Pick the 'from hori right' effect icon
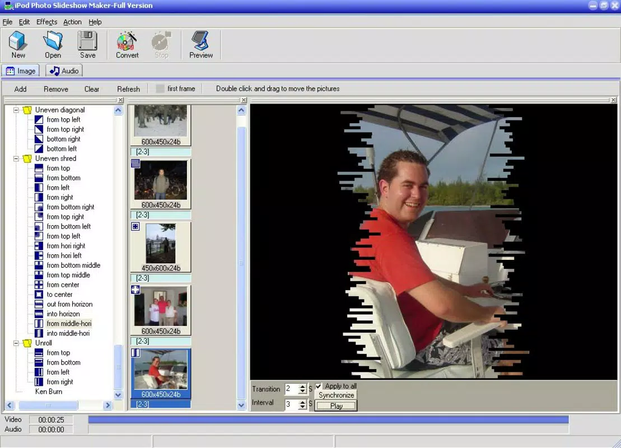This screenshot has height=448, width=621. [x=39, y=246]
